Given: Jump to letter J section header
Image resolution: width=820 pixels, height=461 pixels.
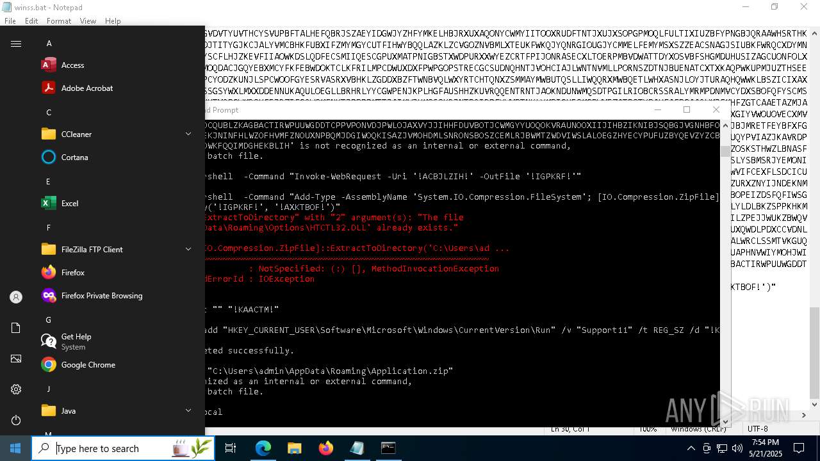Looking at the screenshot, I should (x=48, y=389).
